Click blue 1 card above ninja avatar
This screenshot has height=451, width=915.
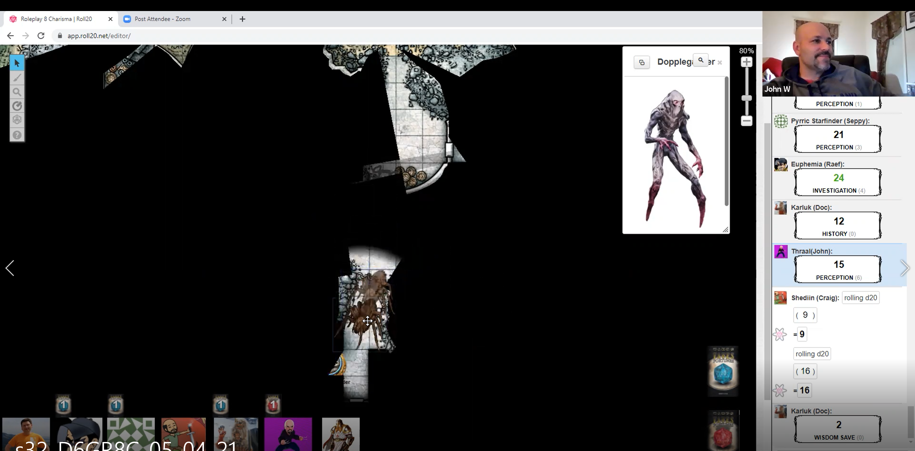[63, 404]
